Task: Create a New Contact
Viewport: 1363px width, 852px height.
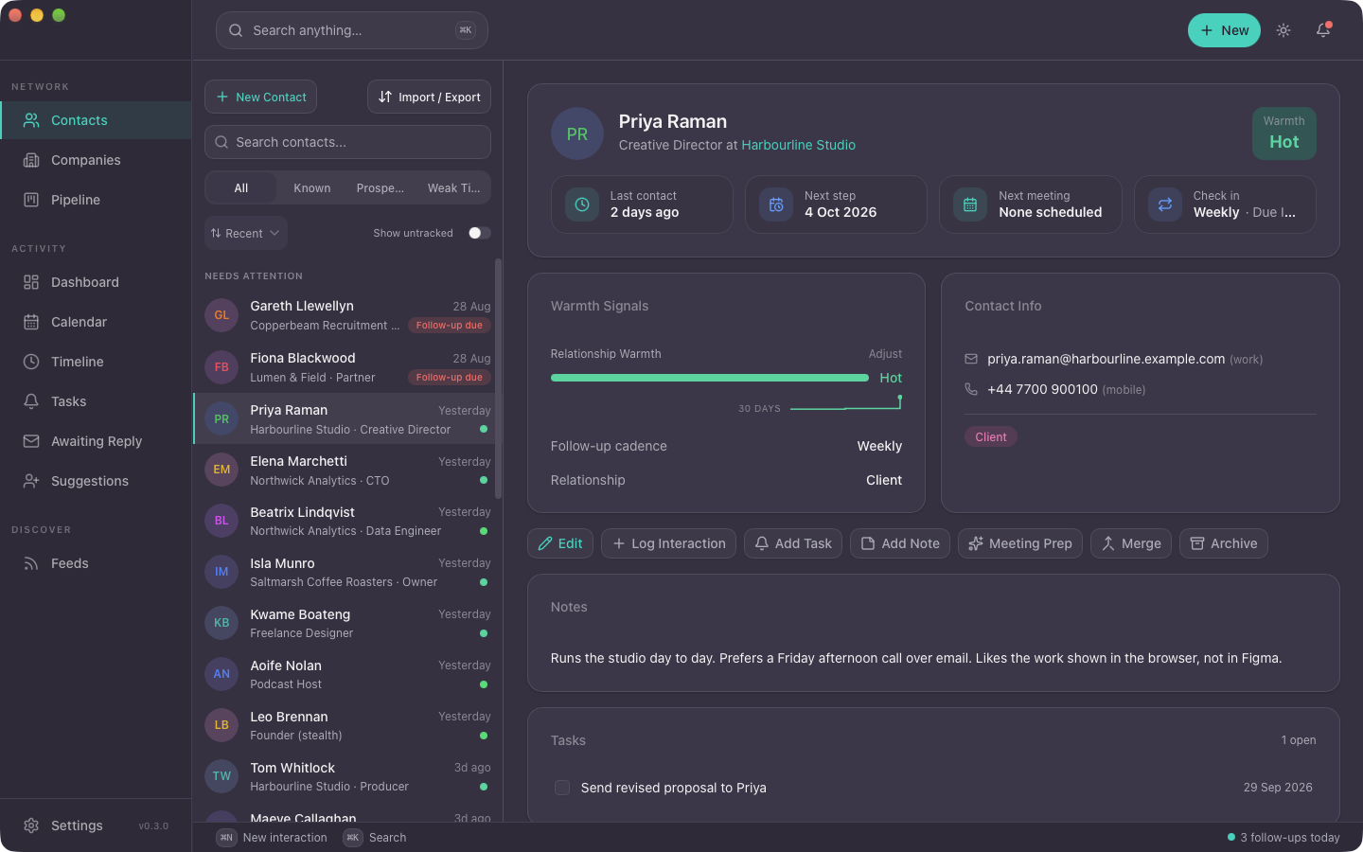Action: pyautogui.click(x=260, y=97)
